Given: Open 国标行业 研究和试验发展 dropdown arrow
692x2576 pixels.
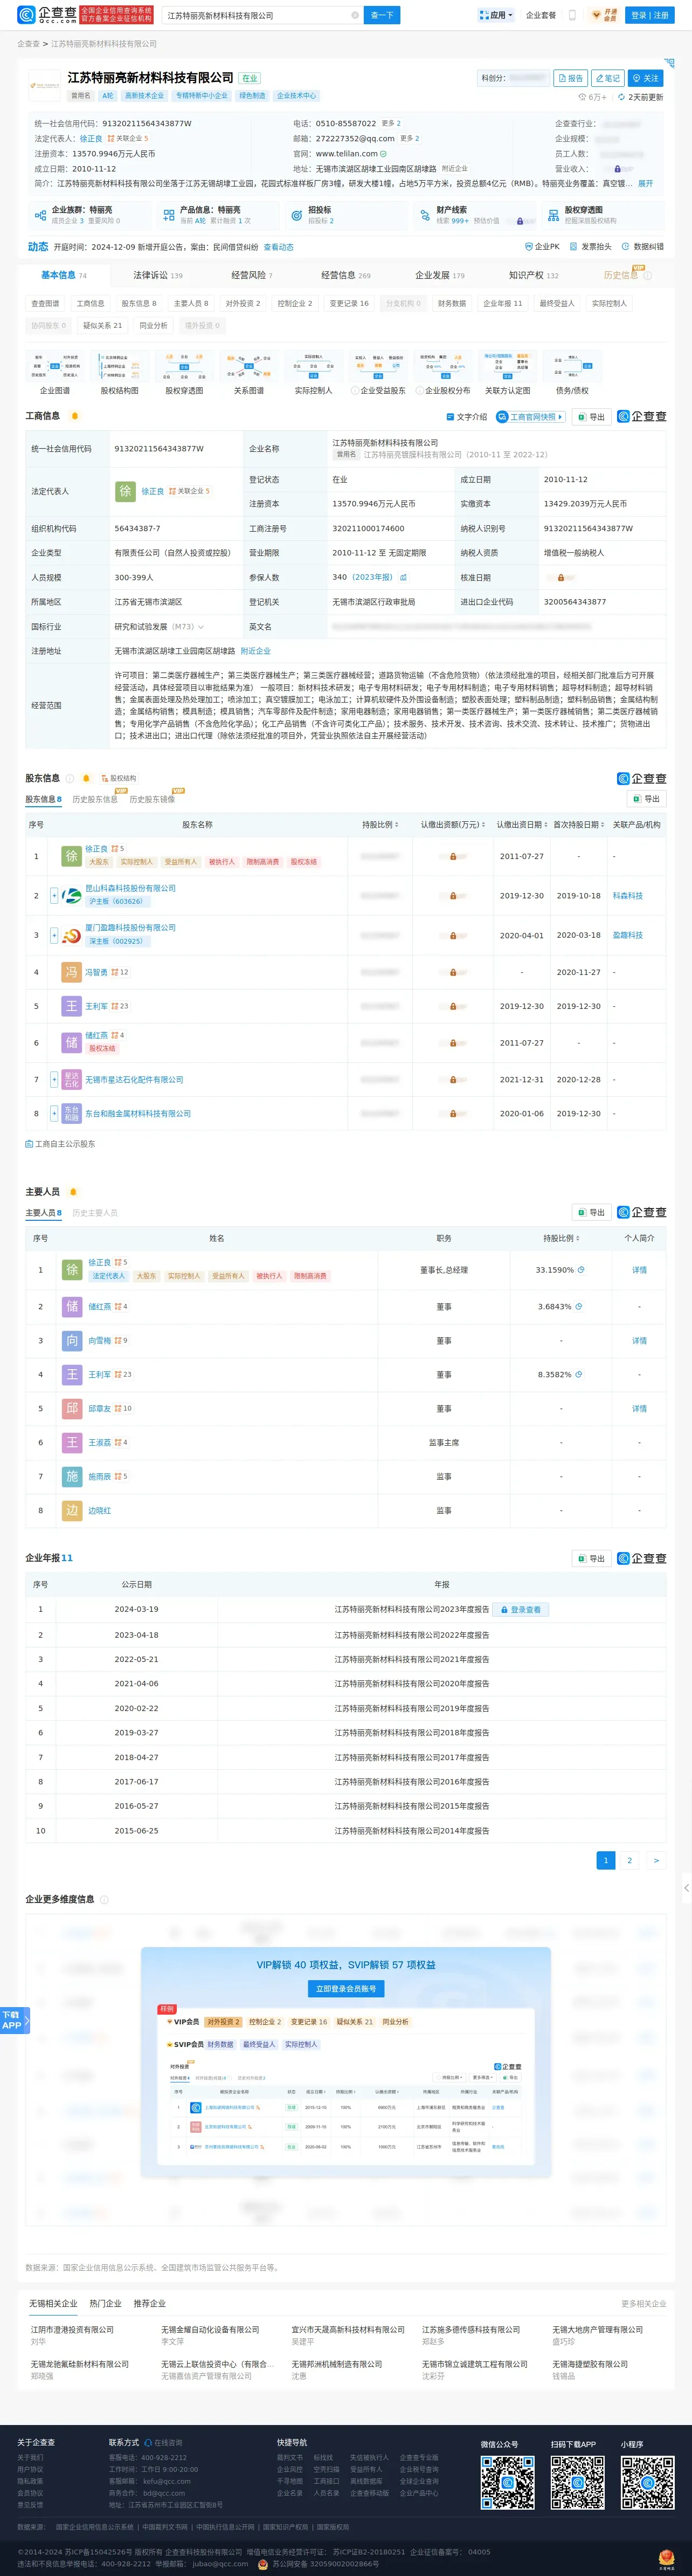Looking at the screenshot, I should 201,627.
